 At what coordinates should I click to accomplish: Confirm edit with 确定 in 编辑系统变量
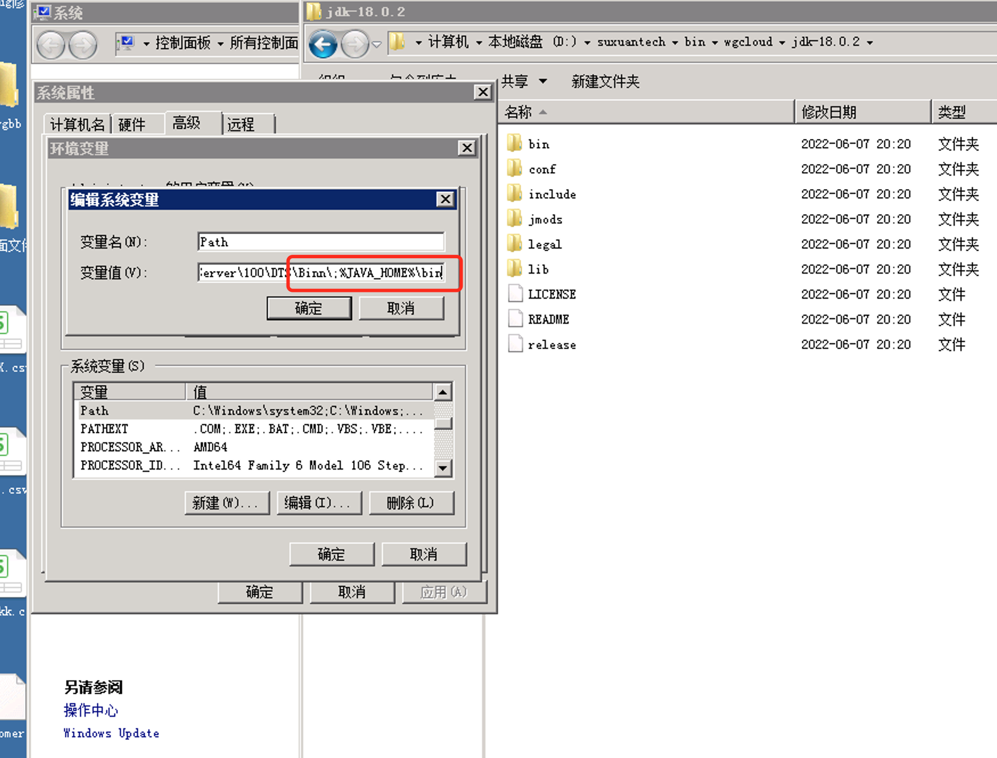pos(309,308)
